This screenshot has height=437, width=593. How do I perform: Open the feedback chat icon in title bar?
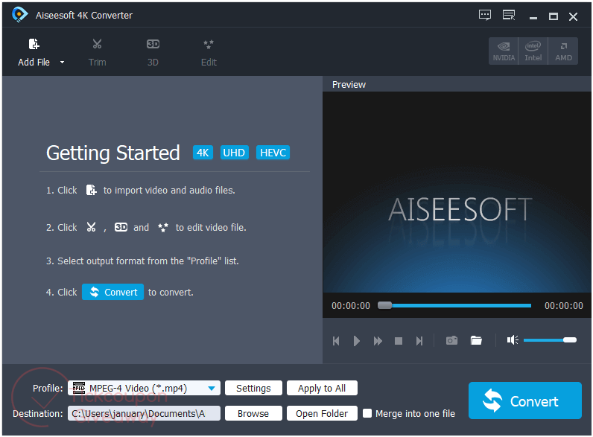[x=485, y=15]
